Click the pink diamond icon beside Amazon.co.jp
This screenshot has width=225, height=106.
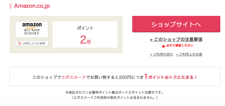pyautogui.click(x=10, y=6)
